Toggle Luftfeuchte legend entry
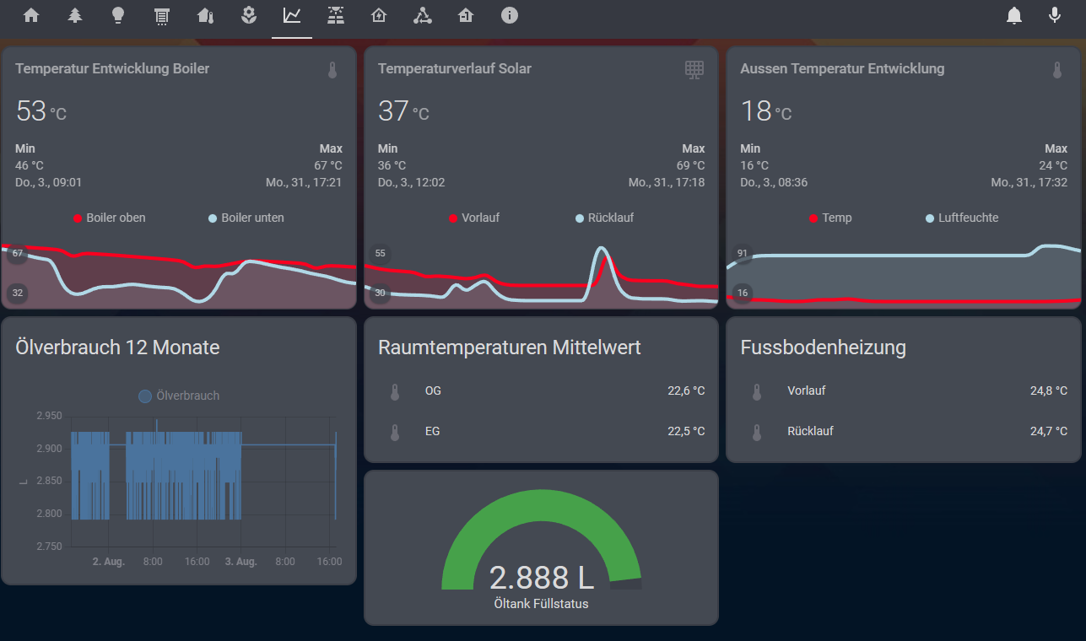The image size is (1086, 641). pos(962,218)
